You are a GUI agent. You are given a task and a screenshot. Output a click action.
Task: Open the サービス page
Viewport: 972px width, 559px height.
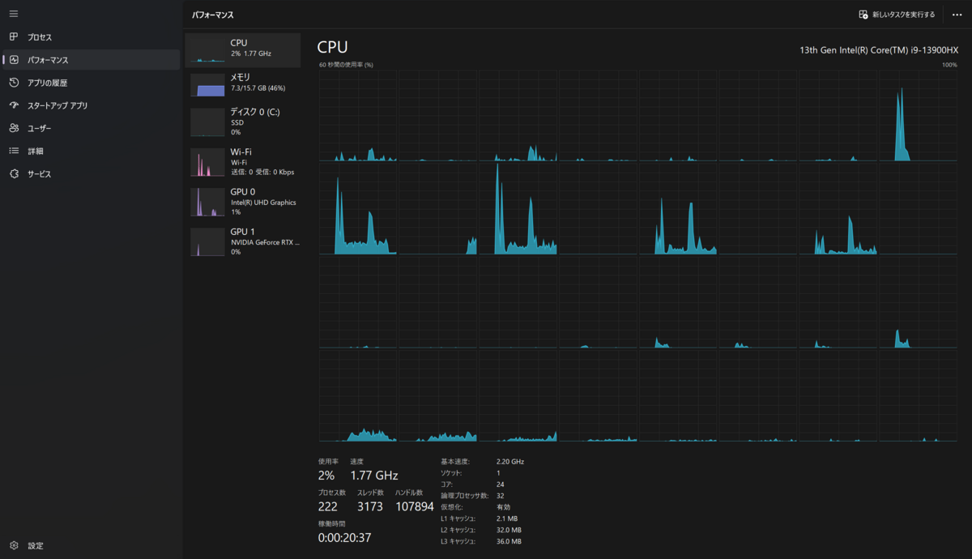[39, 173]
